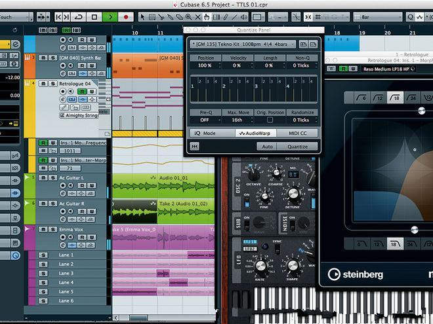This screenshot has width=433, height=324.
Task: Save the quantize preset icon
Action: tap(303, 44)
